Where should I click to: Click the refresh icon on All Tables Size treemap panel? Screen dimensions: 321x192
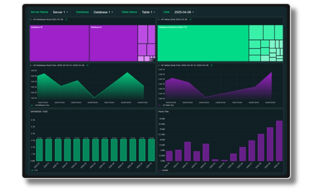(190, 20)
